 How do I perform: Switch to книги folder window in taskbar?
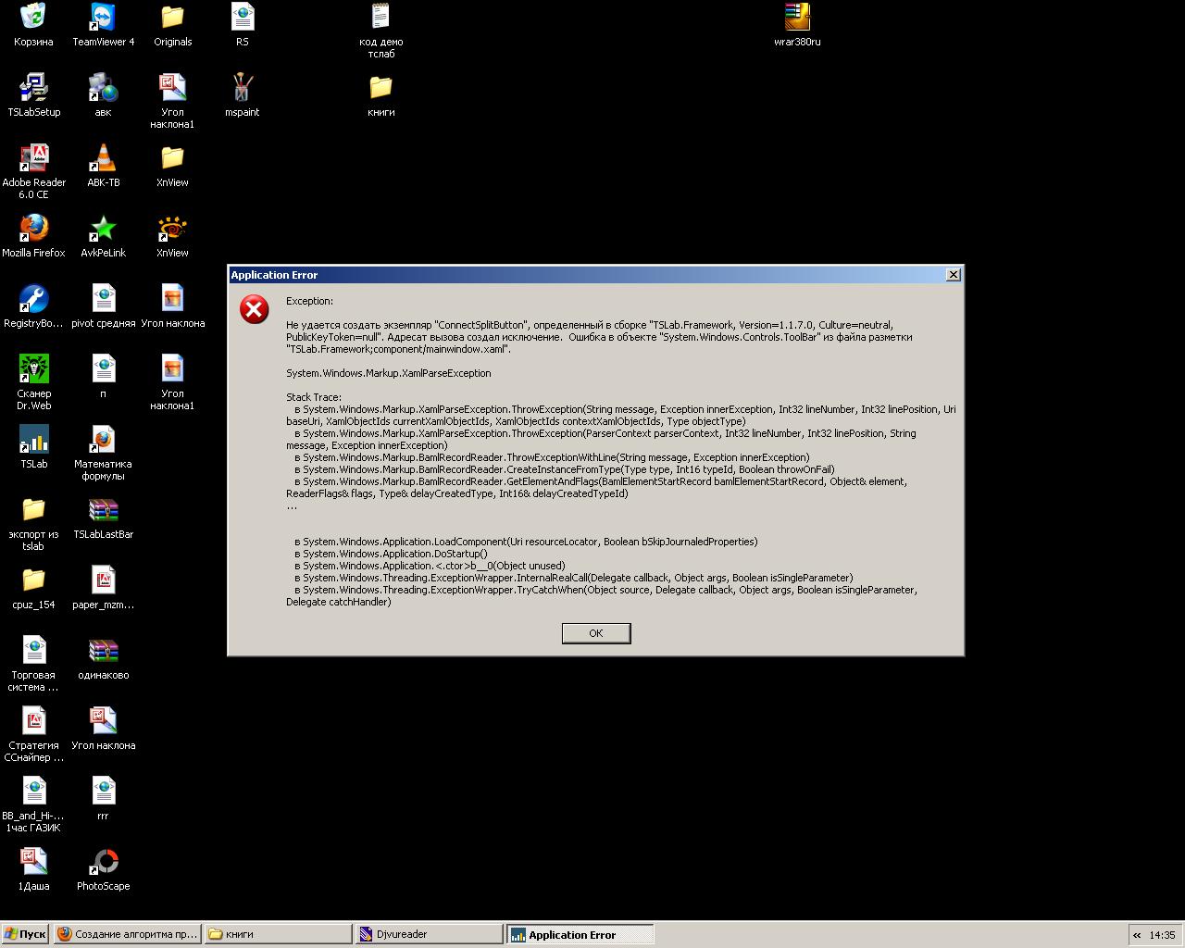coord(279,934)
